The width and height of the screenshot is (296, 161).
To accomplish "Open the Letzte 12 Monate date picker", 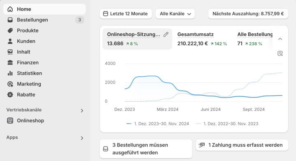I will pos(126,14).
